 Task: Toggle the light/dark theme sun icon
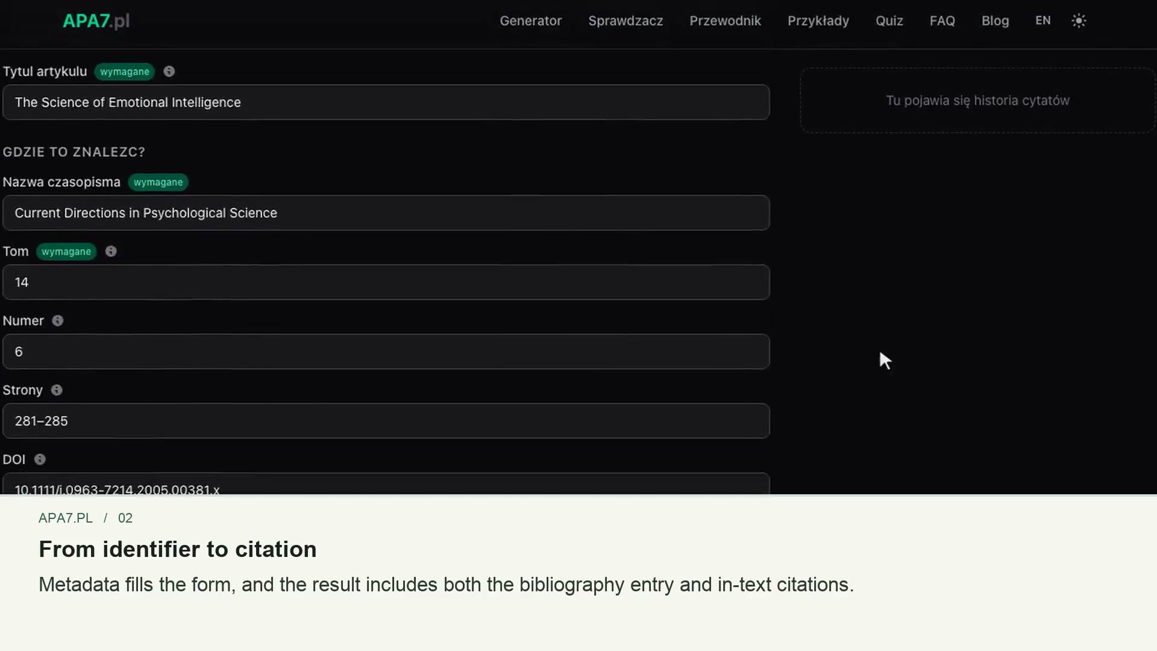(1079, 20)
